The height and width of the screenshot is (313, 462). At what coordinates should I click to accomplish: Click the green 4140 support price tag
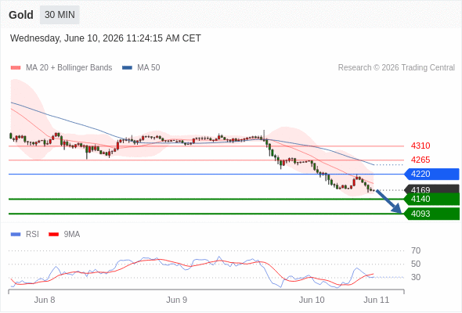click(431, 199)
